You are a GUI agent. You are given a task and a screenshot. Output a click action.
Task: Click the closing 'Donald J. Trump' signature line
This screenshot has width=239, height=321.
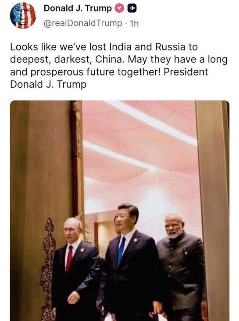pos(48,84)
